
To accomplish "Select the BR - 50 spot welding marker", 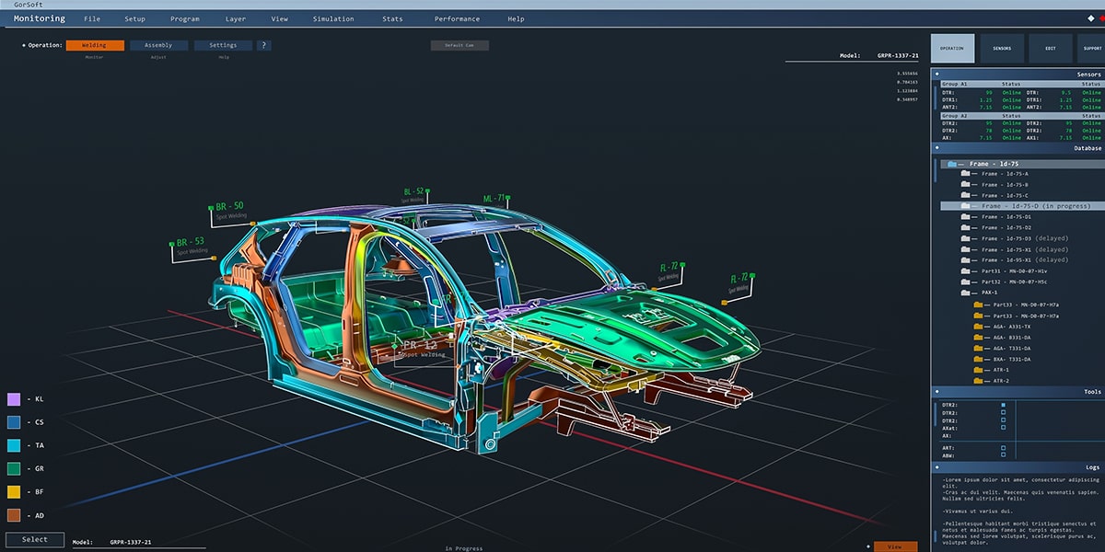I will click(x=228, y=207).
